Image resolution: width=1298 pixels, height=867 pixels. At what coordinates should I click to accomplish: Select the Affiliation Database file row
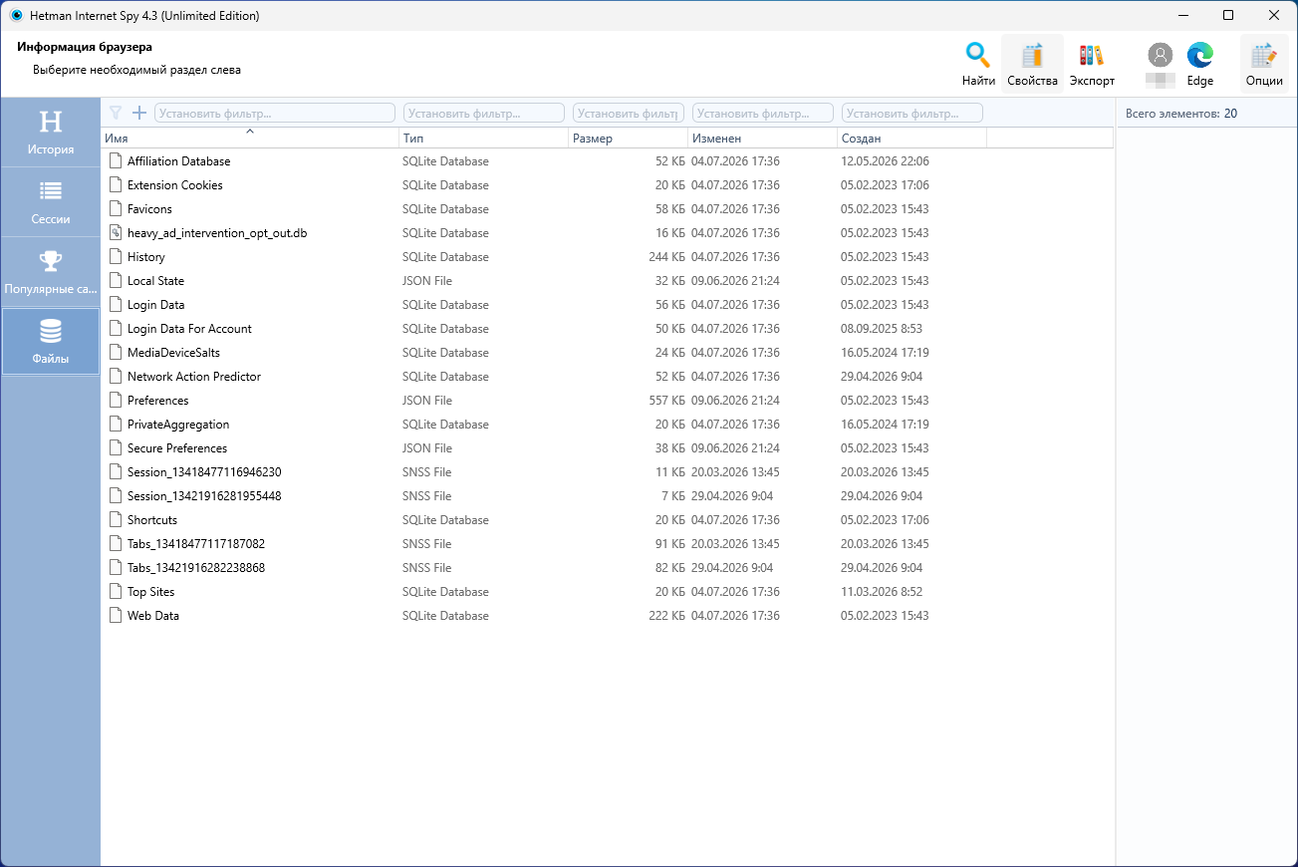pyautogui.click(x=607, y=161)
